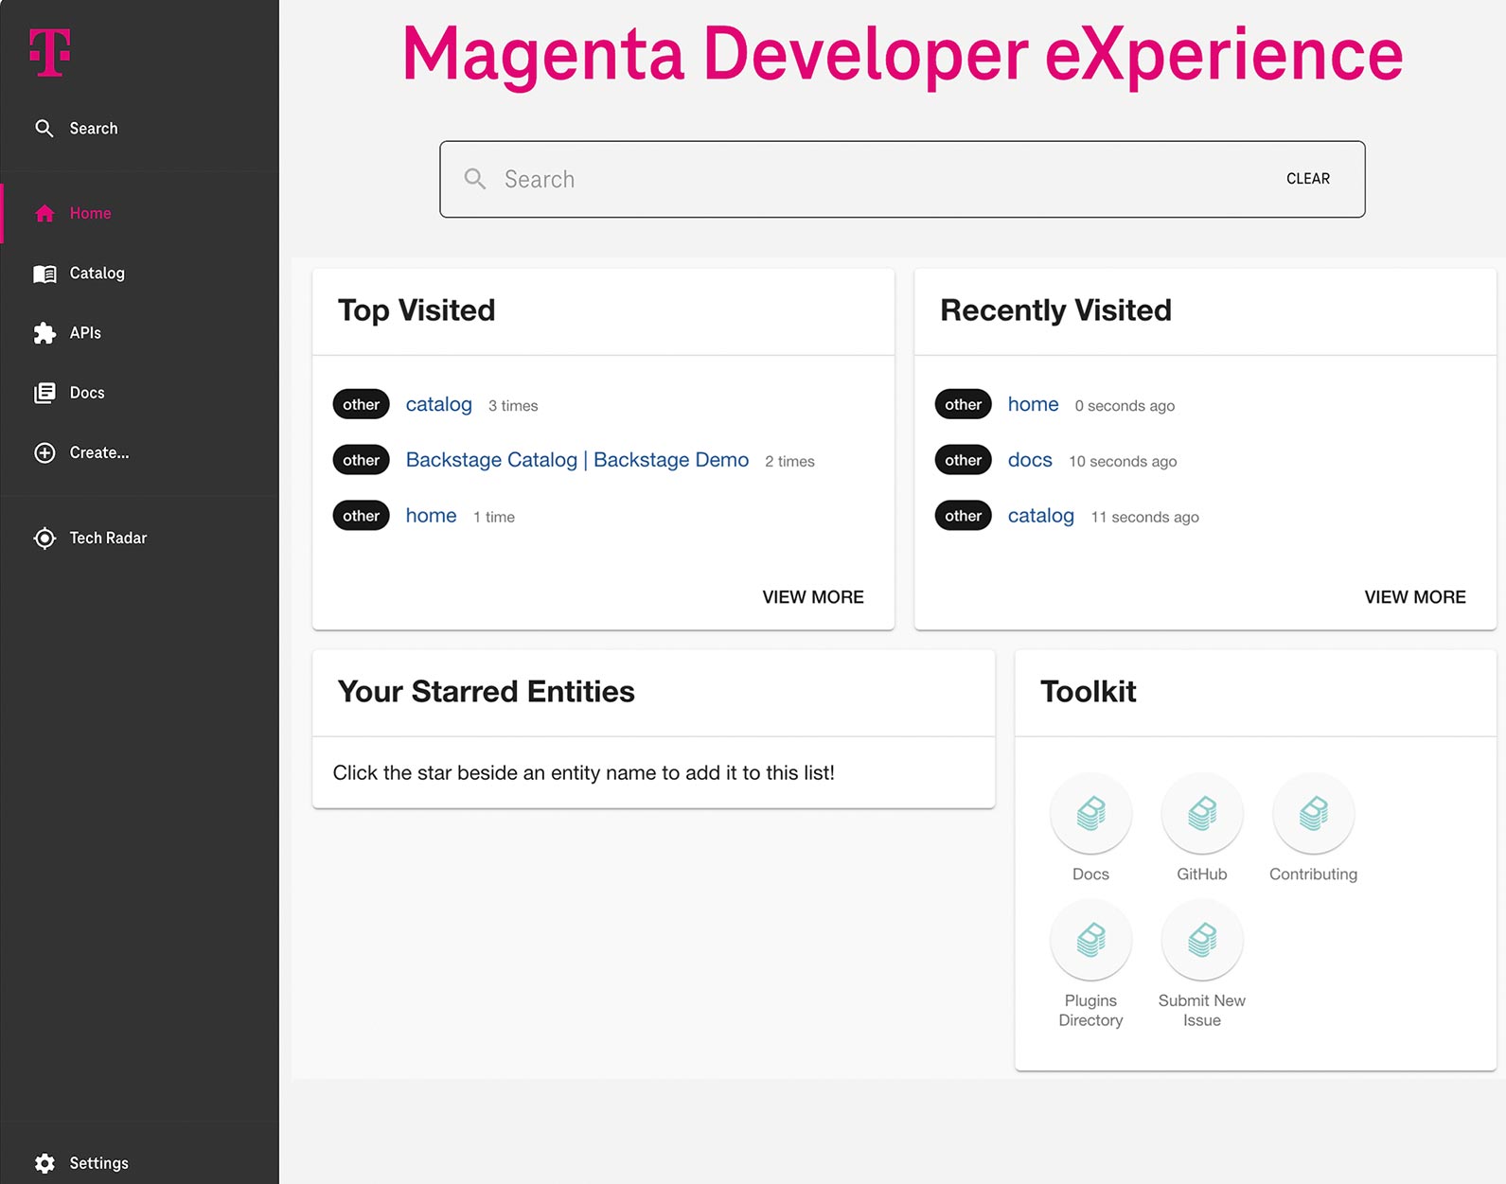The image size is (1506, 1184).
Task: Open catalog link in Recently Visited
Action: (x=1040, y=516)
